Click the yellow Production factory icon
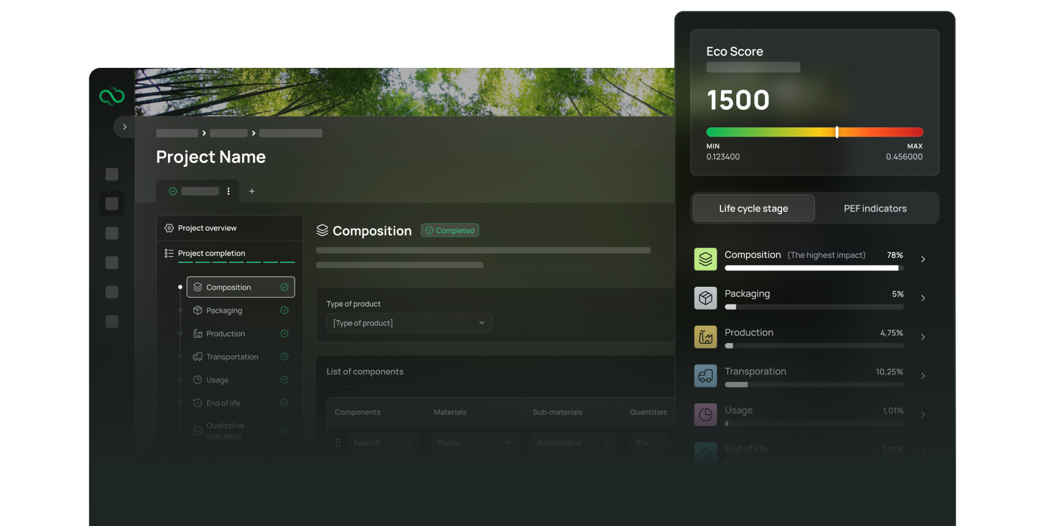Viewport: 1045px width, 526px height. click(x=705, y=337)
